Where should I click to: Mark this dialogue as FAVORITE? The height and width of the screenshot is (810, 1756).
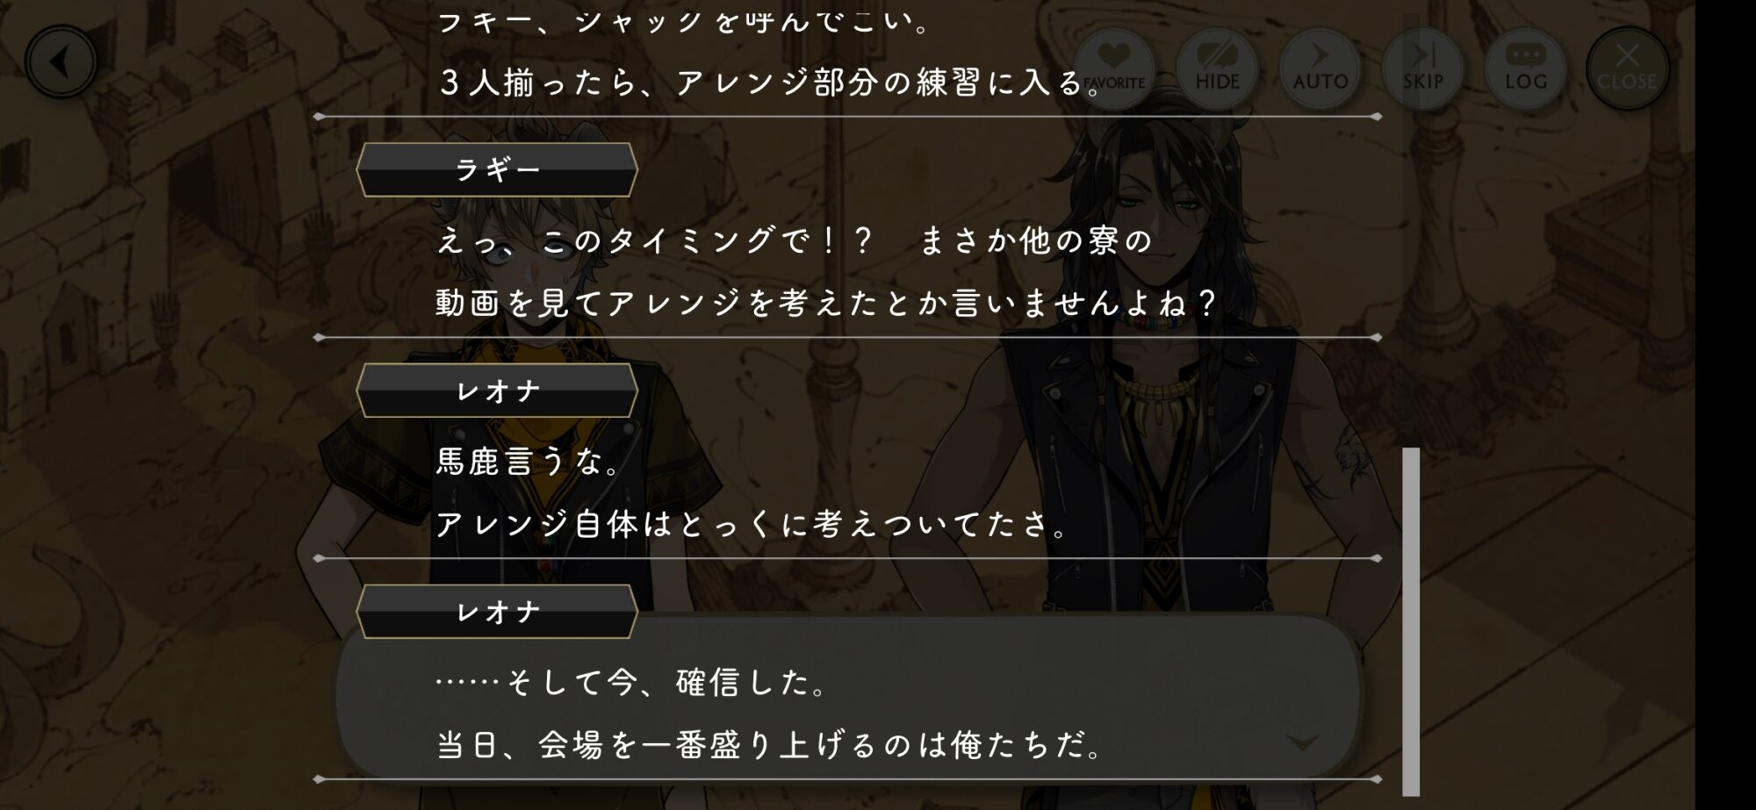coord(1114,68)
